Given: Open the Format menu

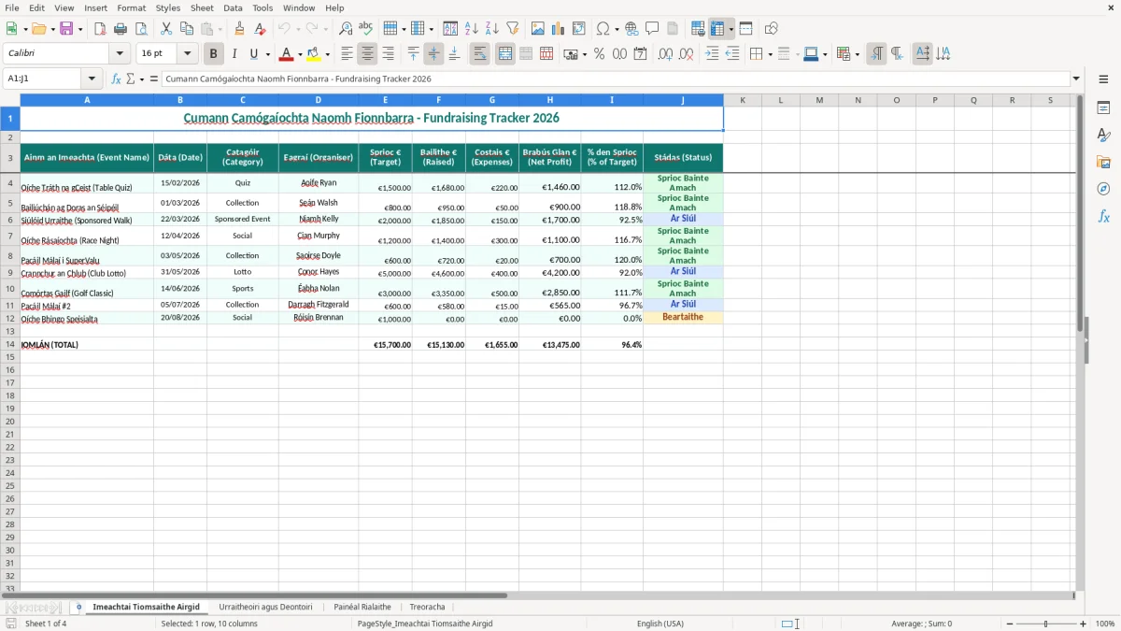Looking at the screenshot, I should pyautogui.click(x=132, y=7).
